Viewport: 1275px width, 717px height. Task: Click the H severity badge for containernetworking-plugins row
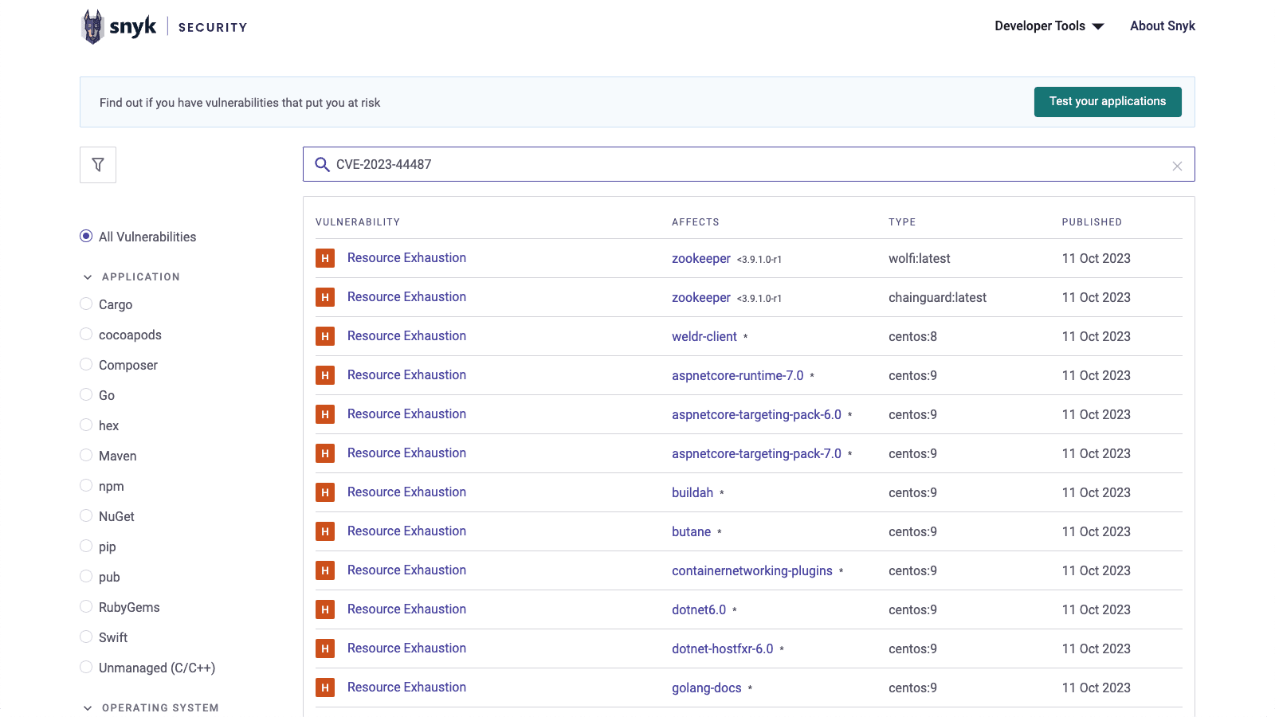[x=325, y=570]
